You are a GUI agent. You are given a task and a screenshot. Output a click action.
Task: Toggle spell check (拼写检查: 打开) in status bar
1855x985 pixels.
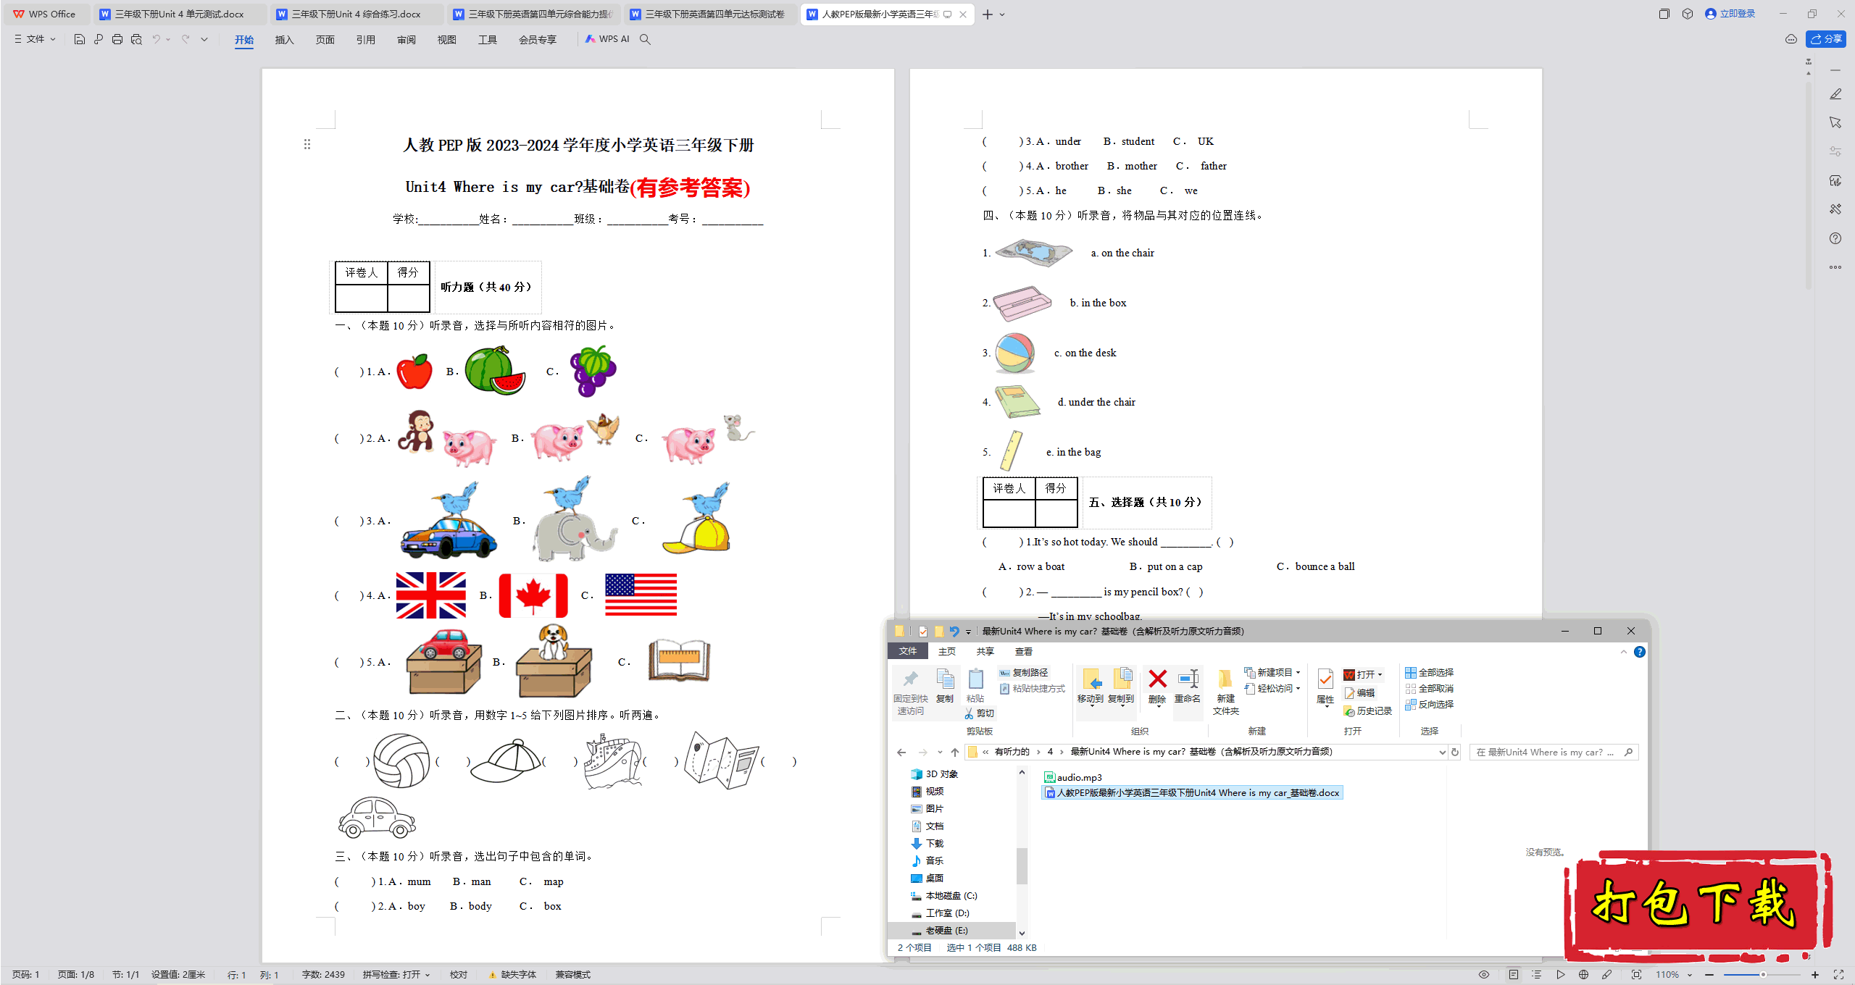(396, 975)
